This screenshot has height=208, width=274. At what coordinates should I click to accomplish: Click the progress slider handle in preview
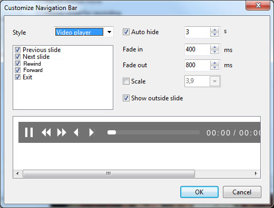[112, 132]
